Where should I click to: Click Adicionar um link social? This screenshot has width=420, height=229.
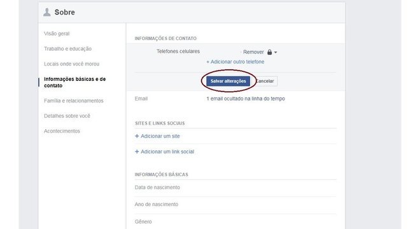(167, 151)
